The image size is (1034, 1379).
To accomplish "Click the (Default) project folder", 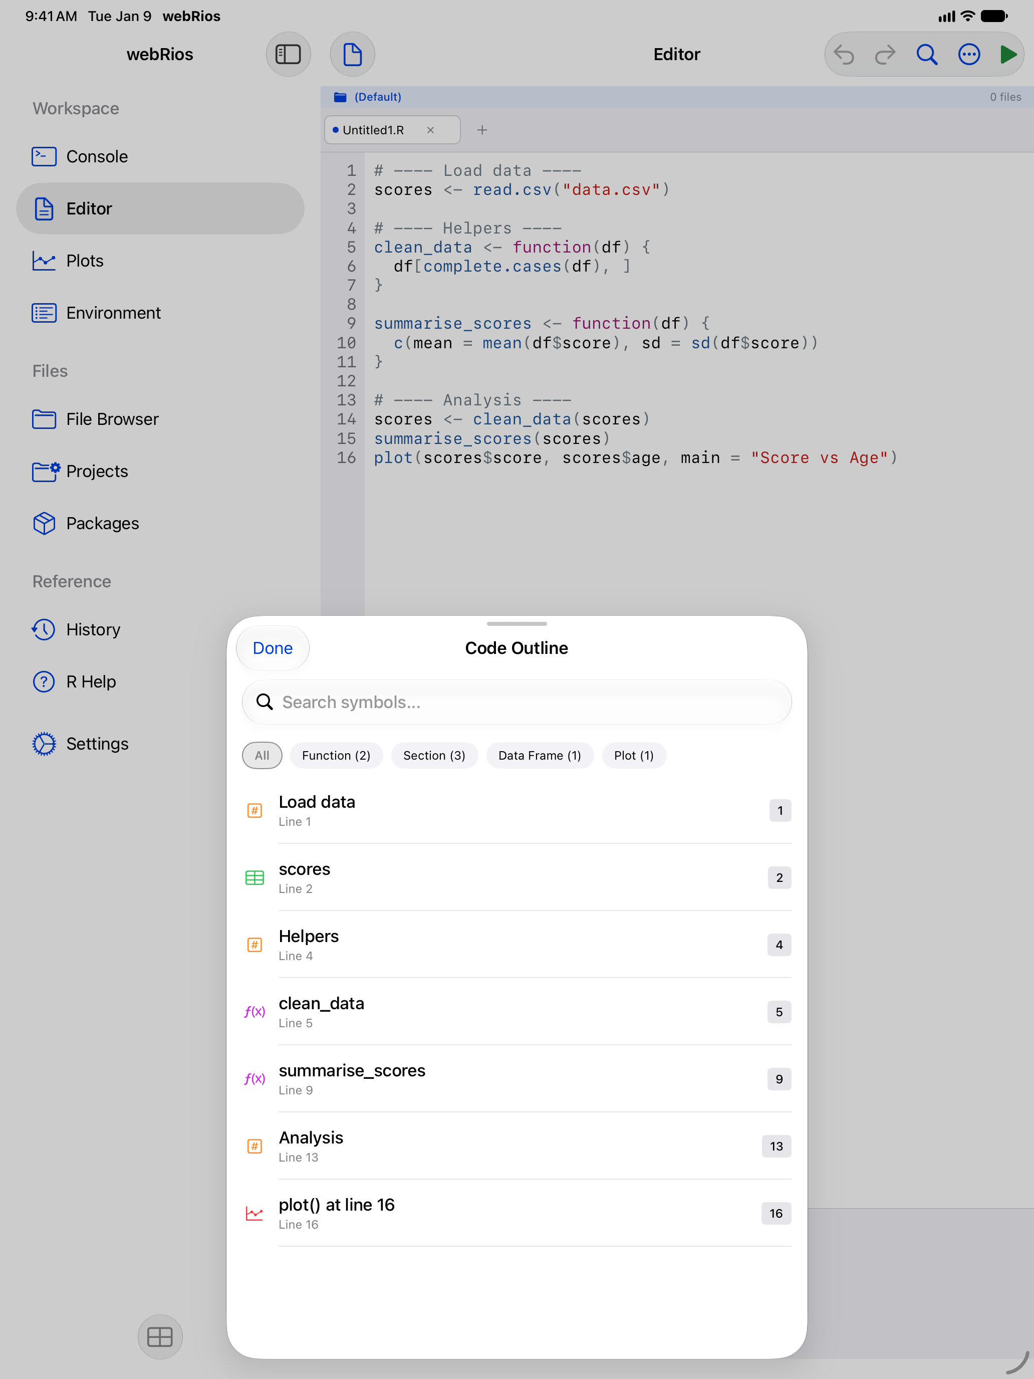I will [x=368, y=97].
